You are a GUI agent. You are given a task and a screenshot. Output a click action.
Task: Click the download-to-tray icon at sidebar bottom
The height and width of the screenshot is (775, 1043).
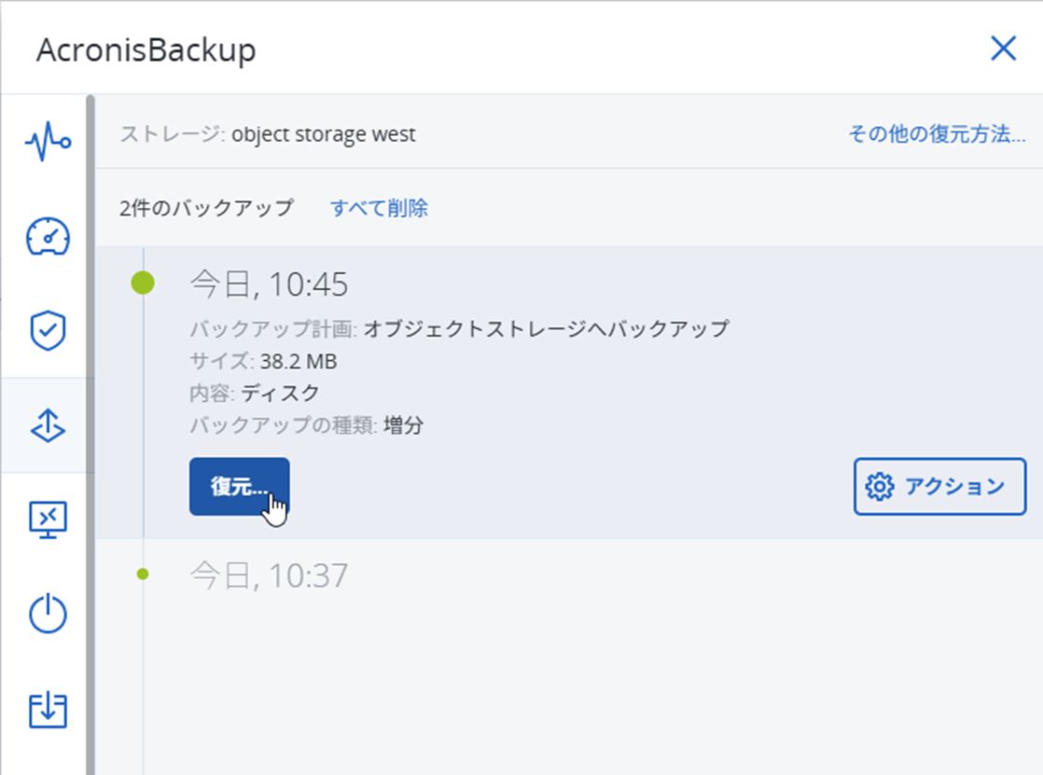[x=47, y=710]
